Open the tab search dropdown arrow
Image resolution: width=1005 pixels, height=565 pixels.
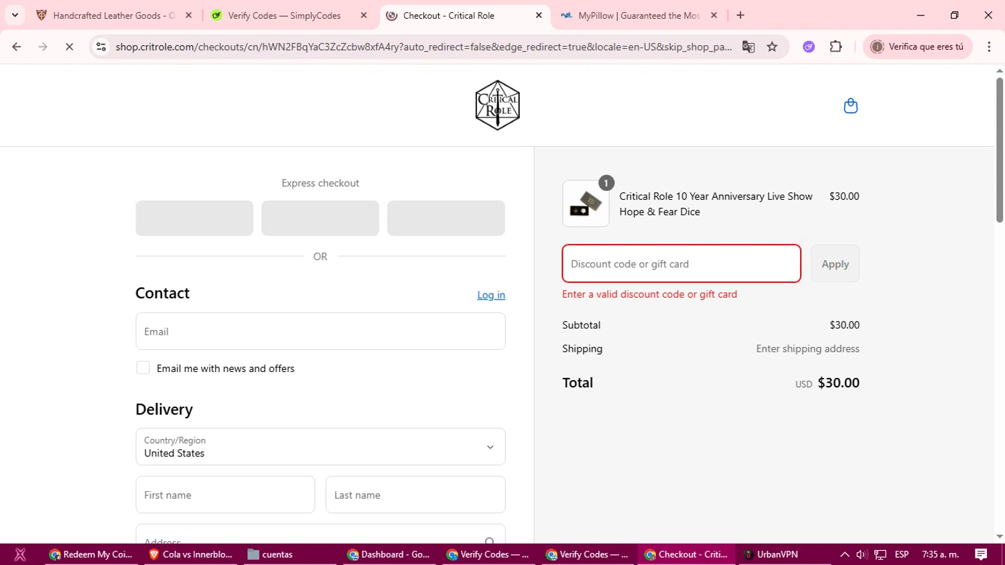[15, 15]
